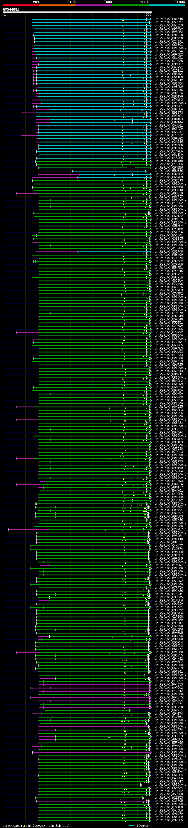Viewport: 188px width, 828px height.
Task: Open hit UniRef100_O81845
Action: coord(169,19)
